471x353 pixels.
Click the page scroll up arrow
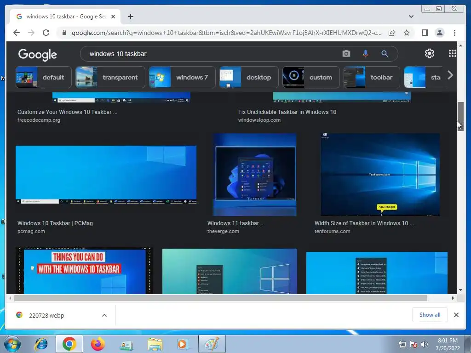tap(460, 46)
